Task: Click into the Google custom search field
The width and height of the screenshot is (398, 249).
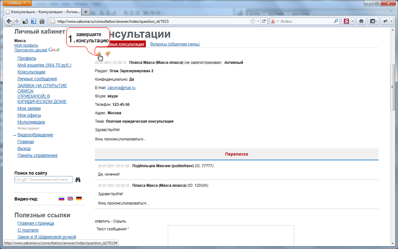Action: pyautogui.click(x=44, y=180)
